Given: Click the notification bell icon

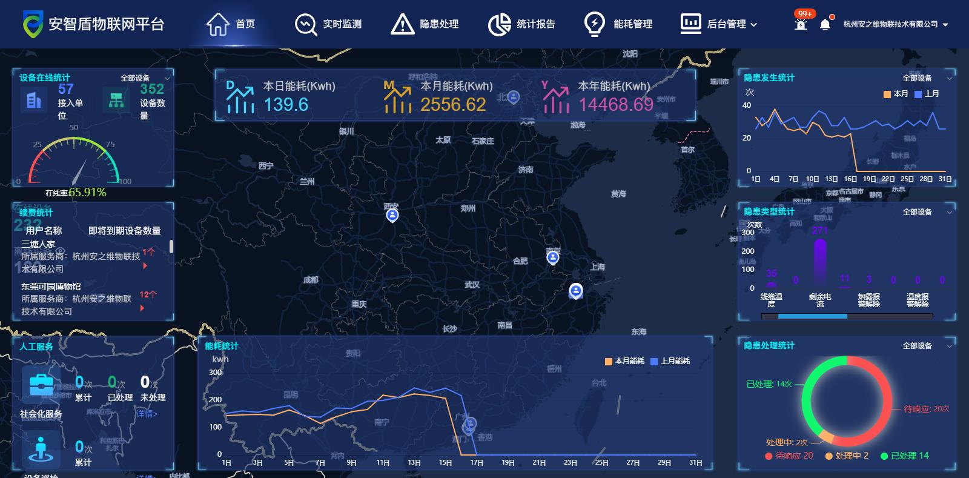Looking at the screenshot, I should (x=825, y=24).
